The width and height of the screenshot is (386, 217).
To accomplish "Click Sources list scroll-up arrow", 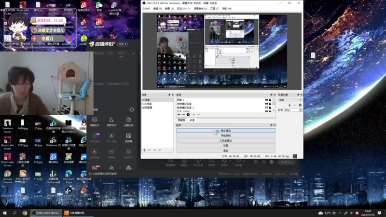I will coord(274,100).
